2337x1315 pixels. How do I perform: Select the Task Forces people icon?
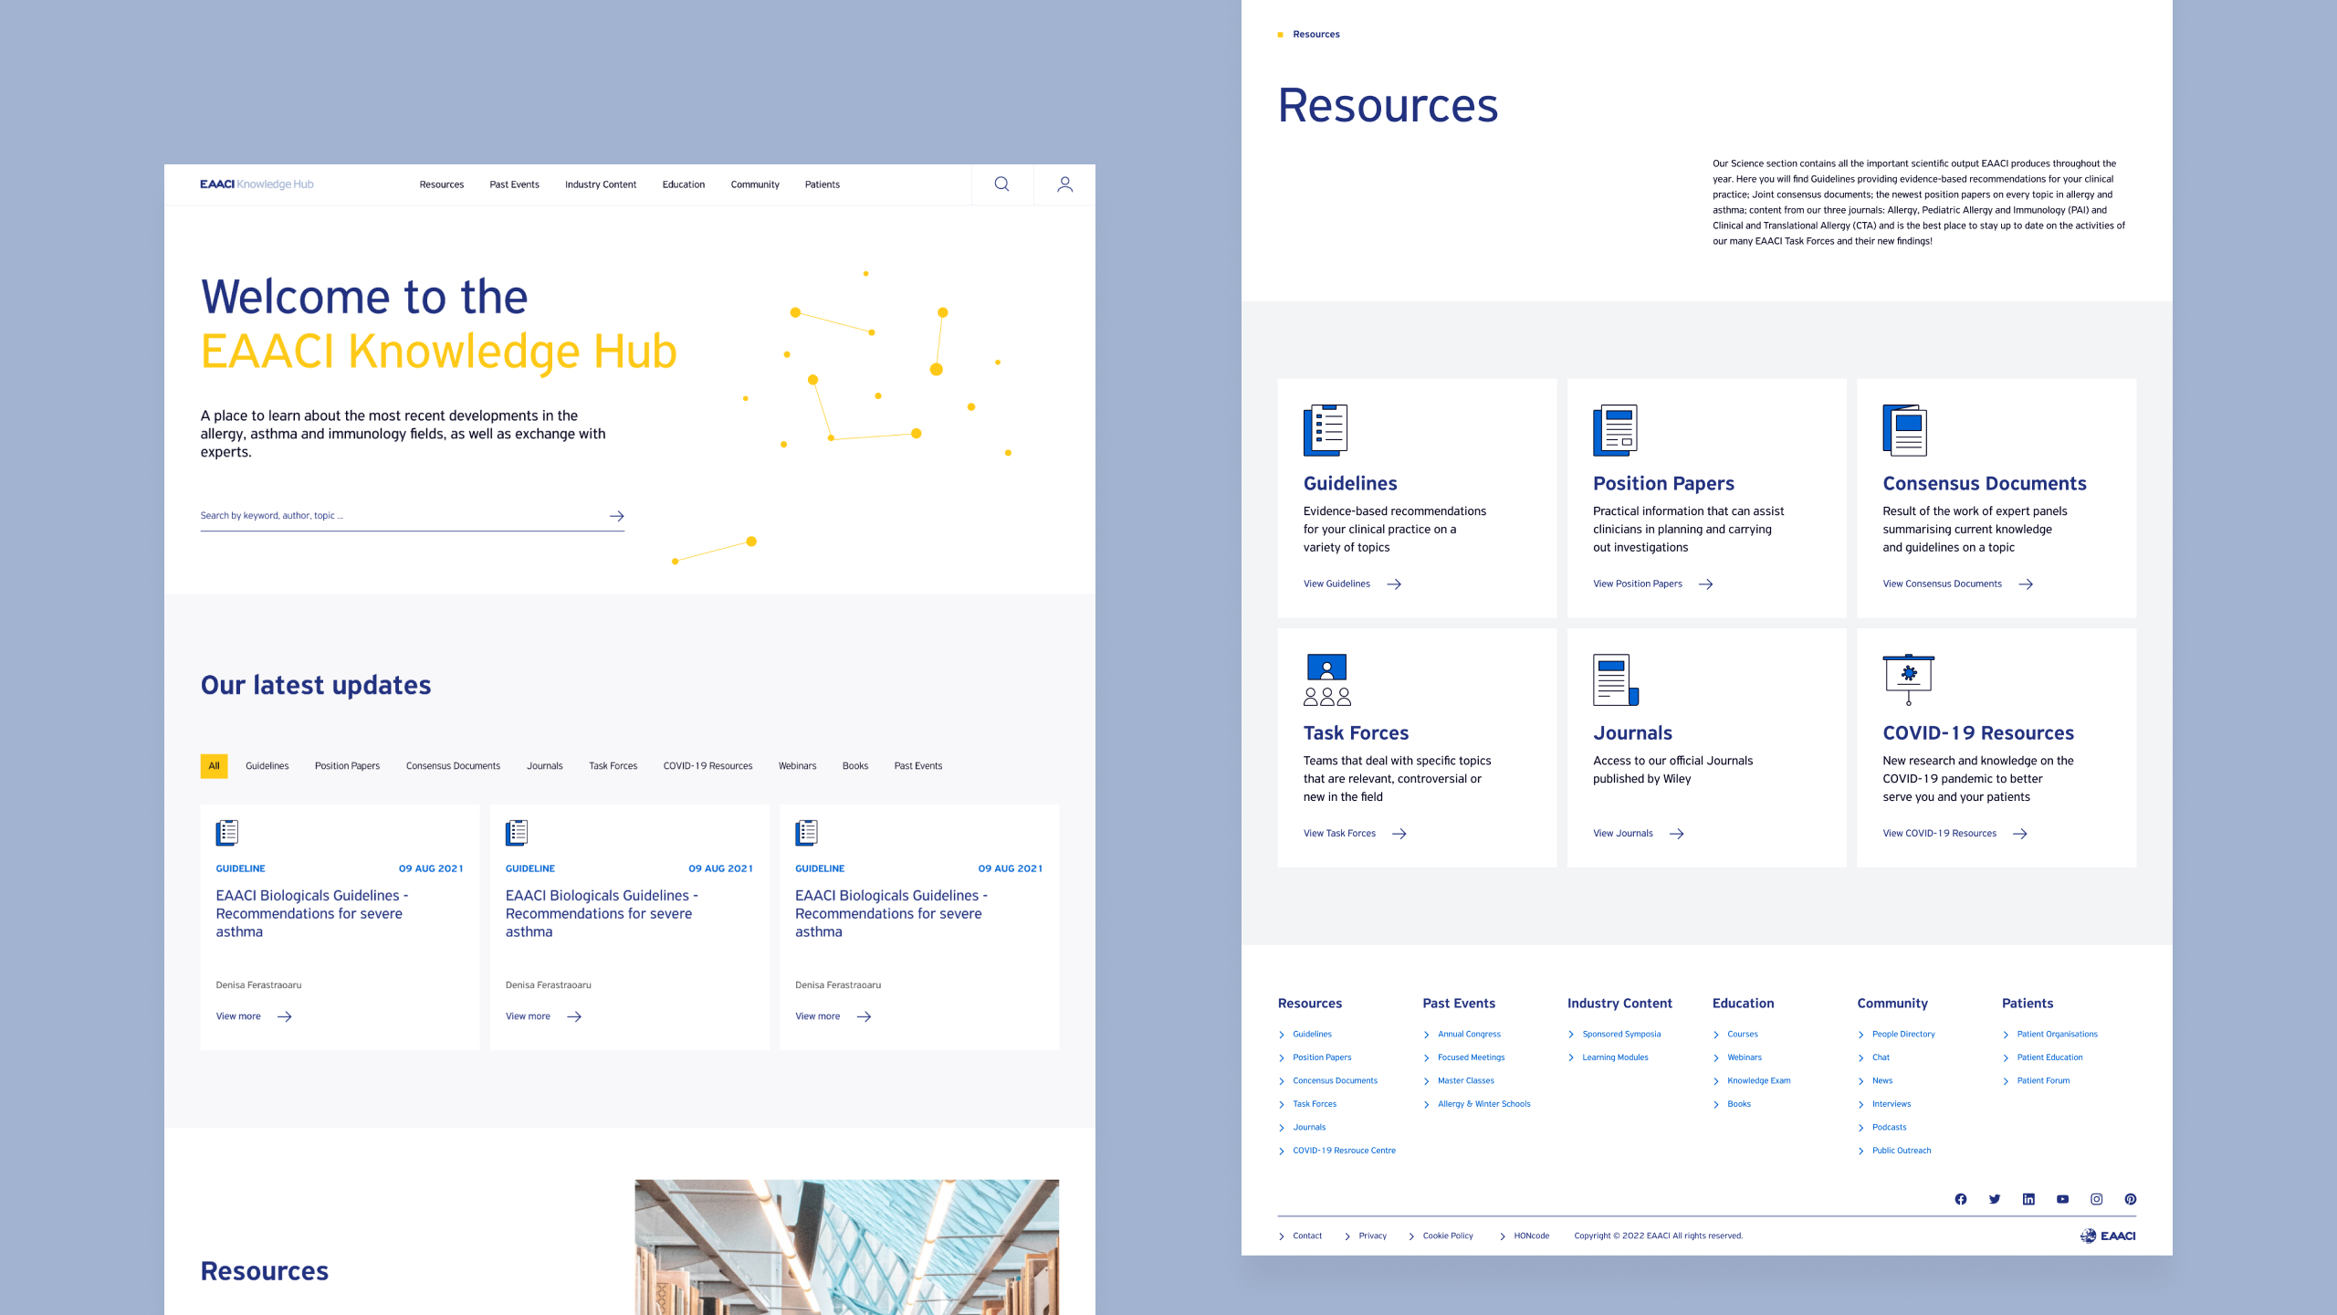[1326, 679]
